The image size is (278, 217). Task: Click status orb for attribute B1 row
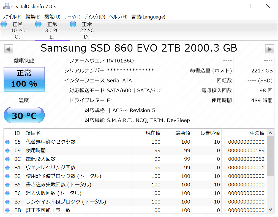7,168
